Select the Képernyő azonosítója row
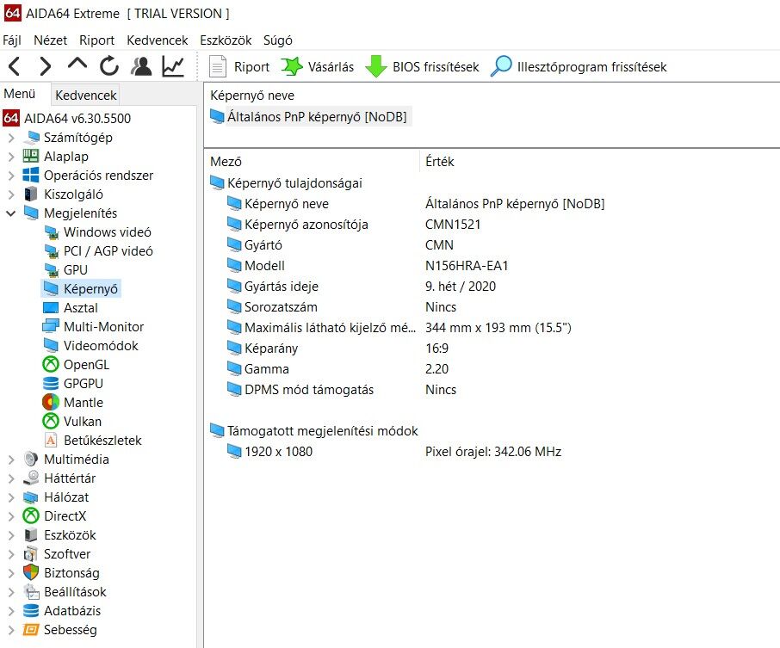This screenshot has height=648, width=780. 354,225
